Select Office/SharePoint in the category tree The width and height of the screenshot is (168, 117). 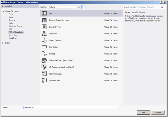coord(16,32)
